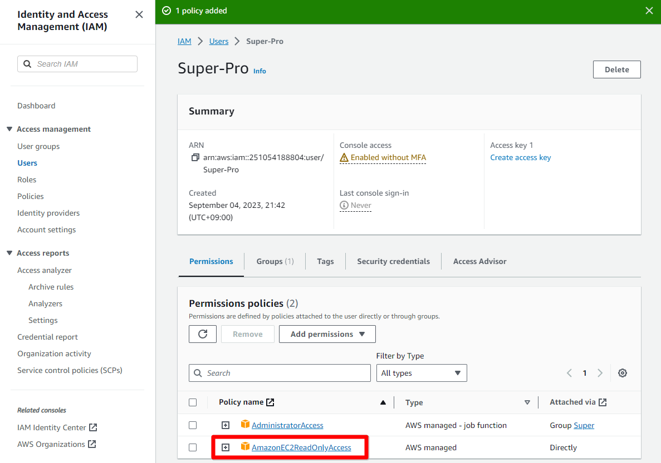Collapse the Access management section
The height and width of the screenshot is (463, 661).
(x=9, y=129)
